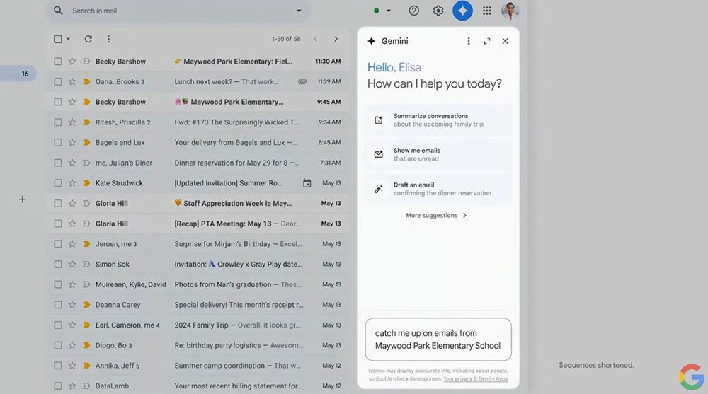The image size is (708, 394).
Task: Check the Oana..Brooks email checkbox
Action: pos(58,81)
